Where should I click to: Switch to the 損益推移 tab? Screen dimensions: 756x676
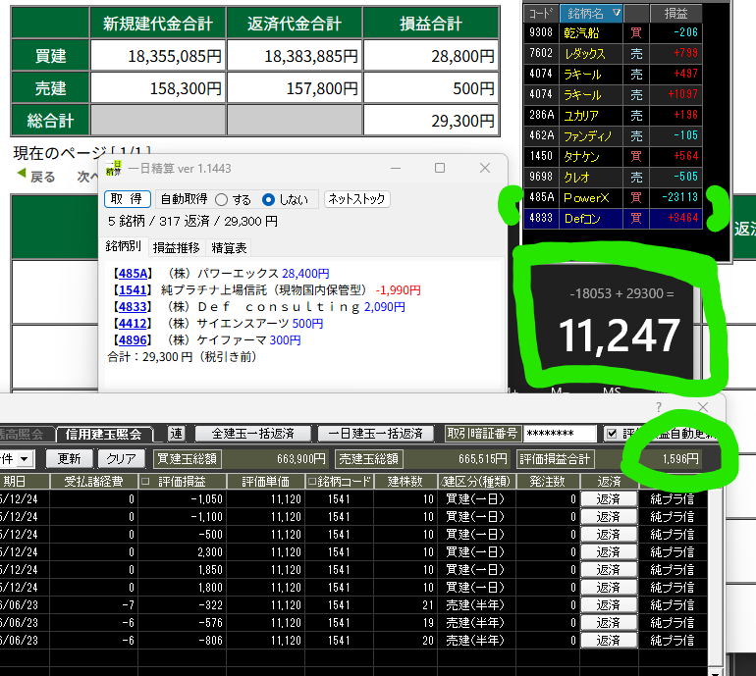(176, 247)
